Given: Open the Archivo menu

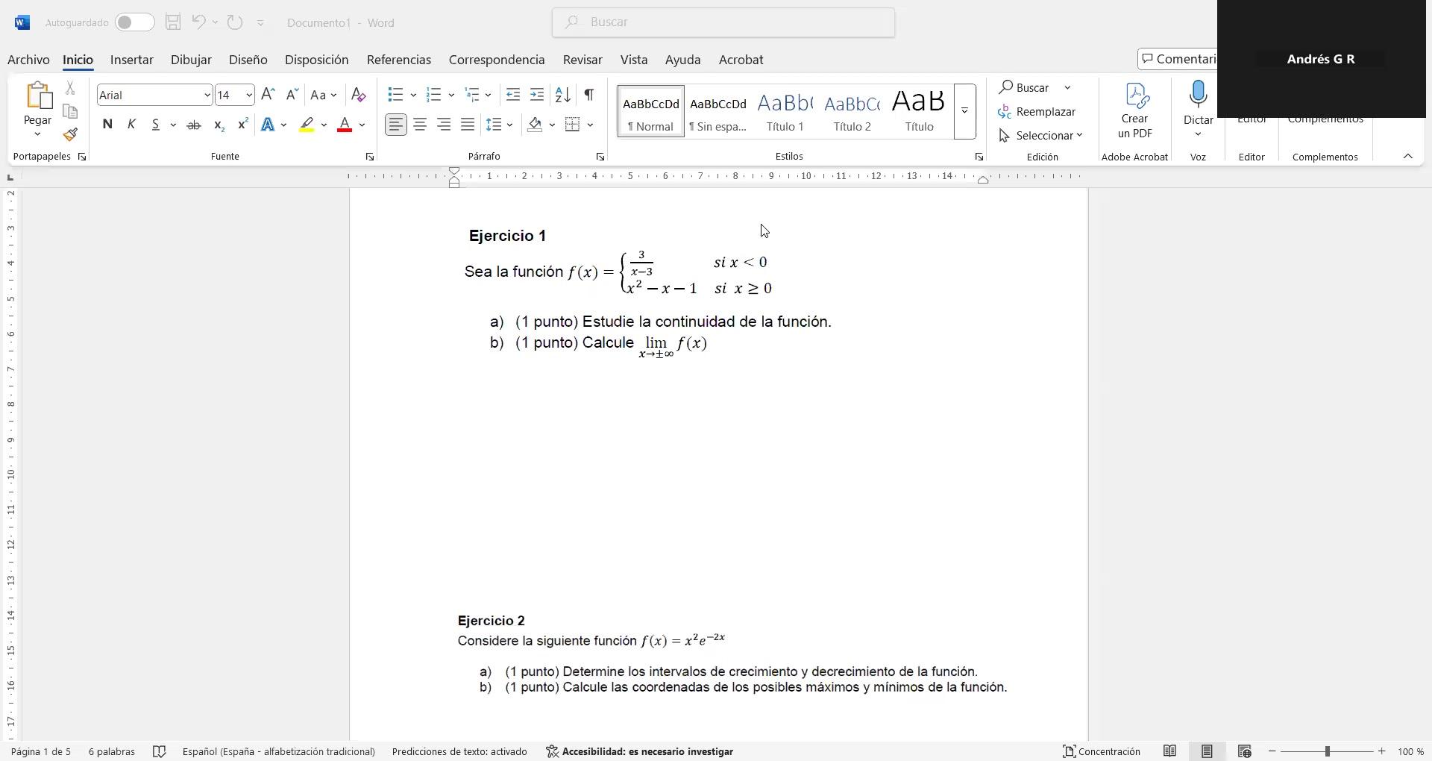Looking at the screenshot, I should [x=28, y=60].
